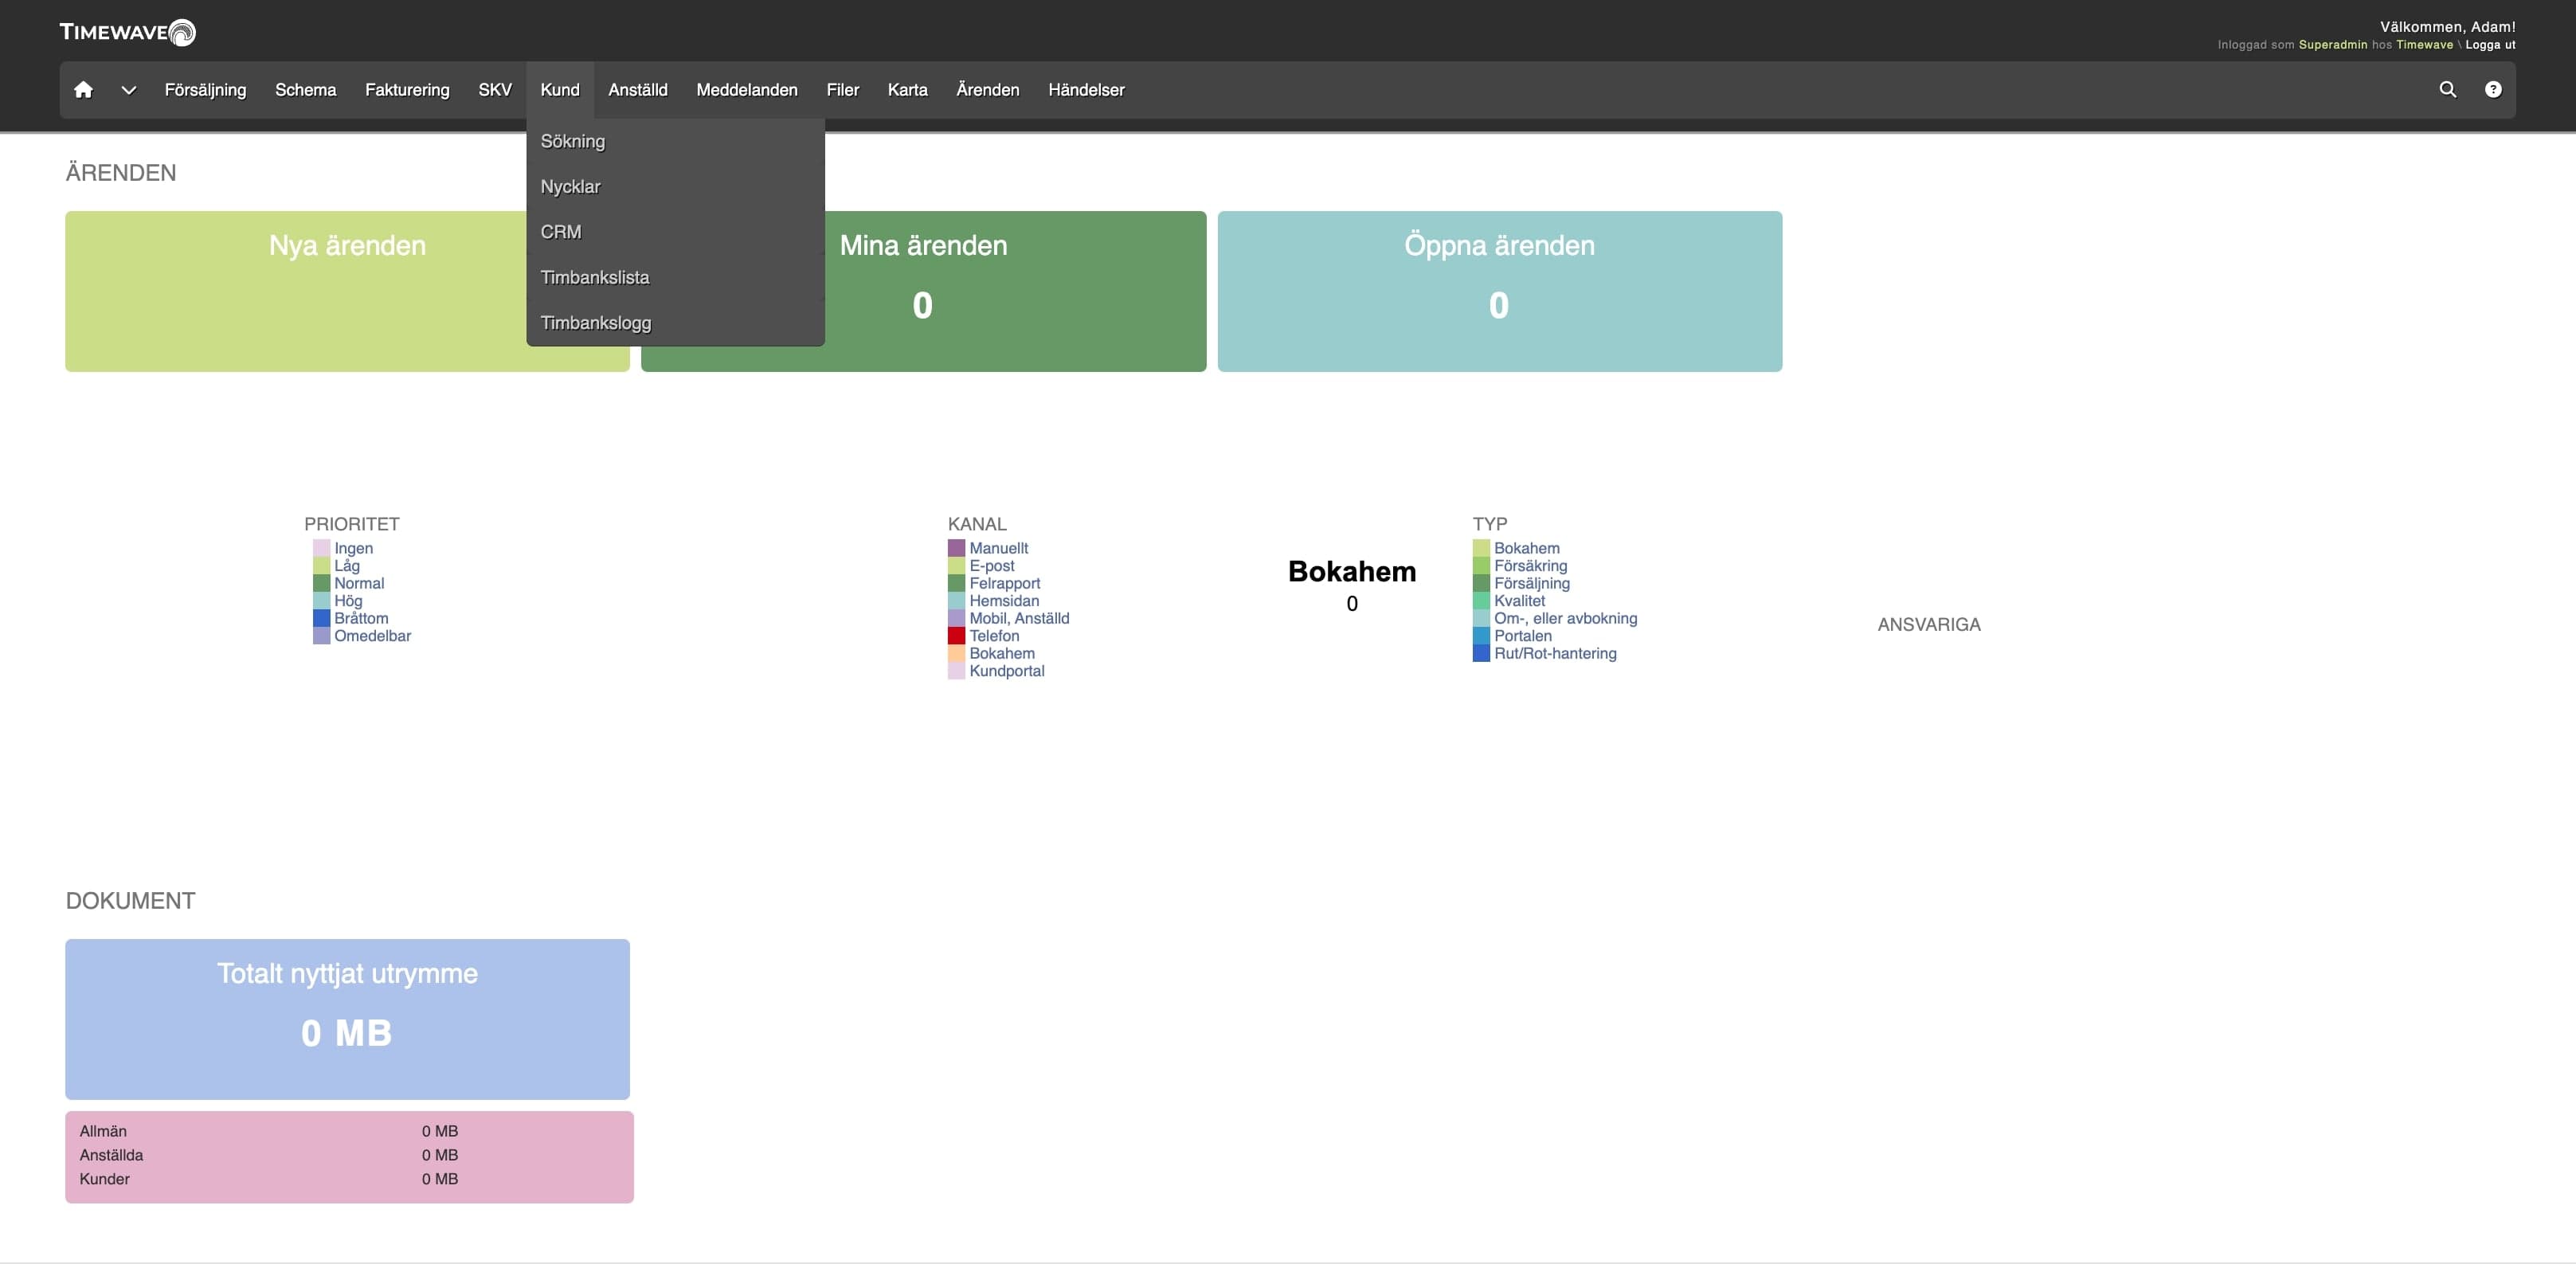Viewport: 2576px width, 1264px height.
Task: Click the E-post channel legend label
Action: tap(992, 566)
